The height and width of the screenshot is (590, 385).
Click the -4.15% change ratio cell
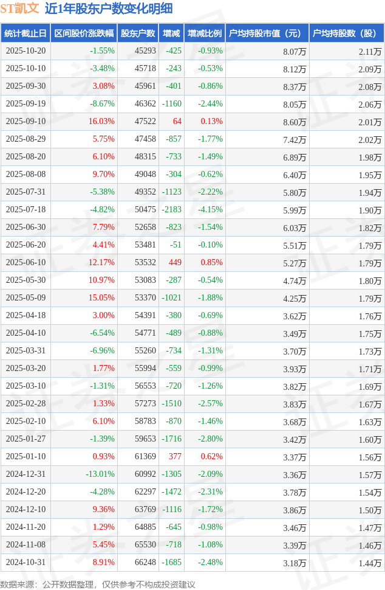coord(210,210)
